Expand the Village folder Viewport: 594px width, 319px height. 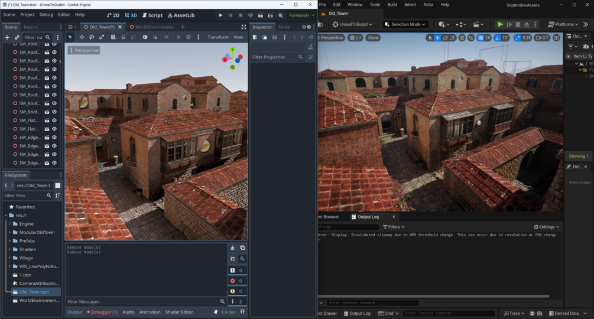click(9, 258)
